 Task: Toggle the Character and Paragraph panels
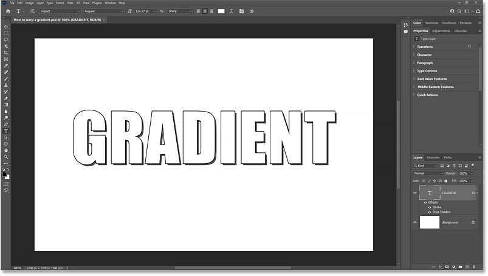point(241,11)
